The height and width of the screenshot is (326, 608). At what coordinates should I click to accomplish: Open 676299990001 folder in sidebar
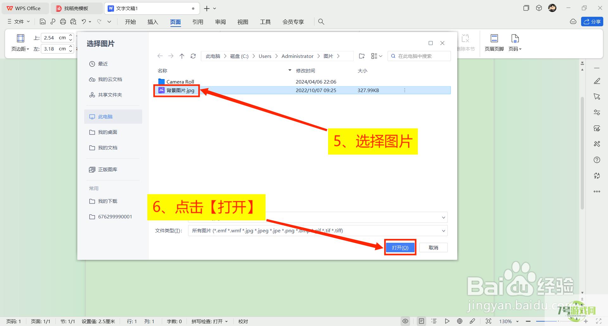click(x=113, y=217)
